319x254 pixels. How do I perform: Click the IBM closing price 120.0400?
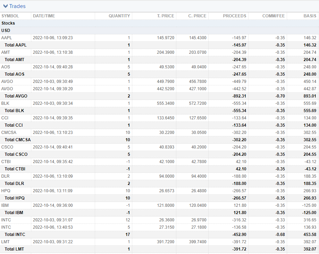(x=198, y=205)
